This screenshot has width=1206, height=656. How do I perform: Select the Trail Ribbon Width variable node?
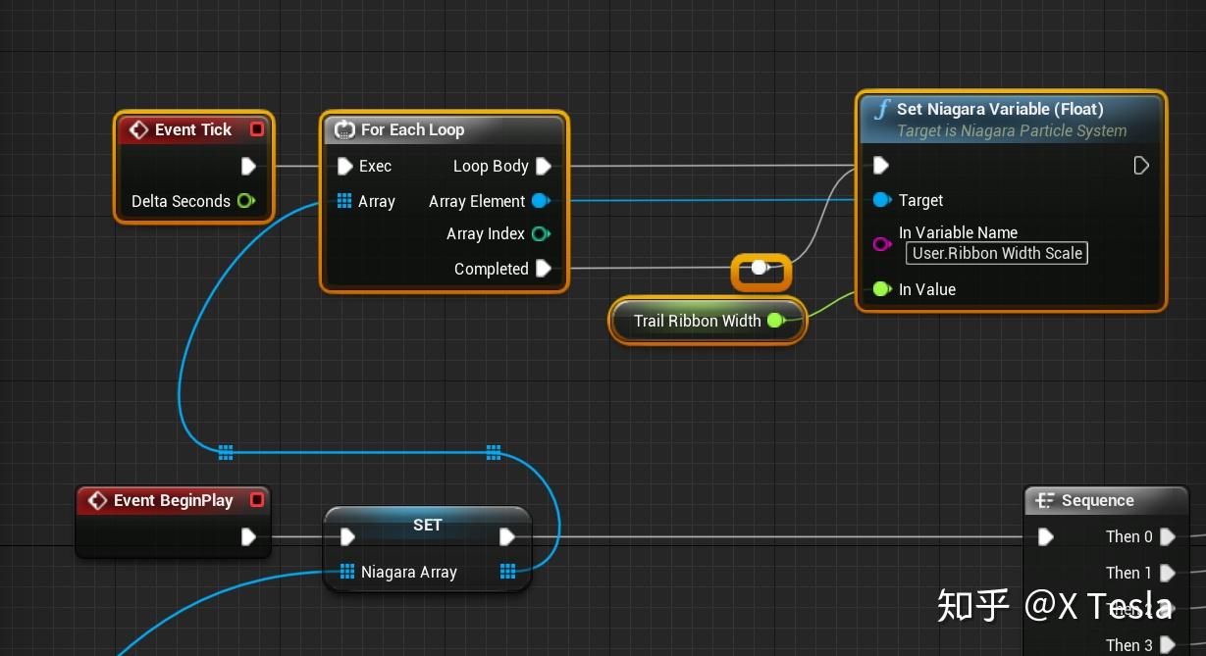(x=699, y=321)
